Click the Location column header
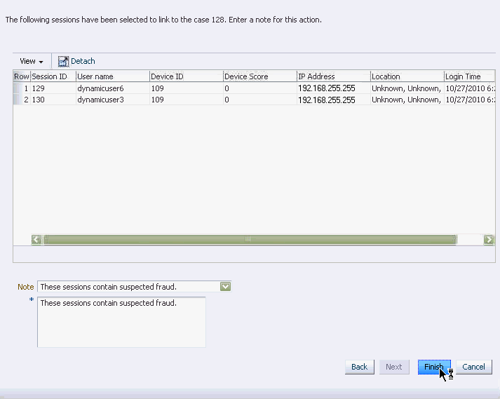Screen dimensions: 500x399 click(407, 76)
